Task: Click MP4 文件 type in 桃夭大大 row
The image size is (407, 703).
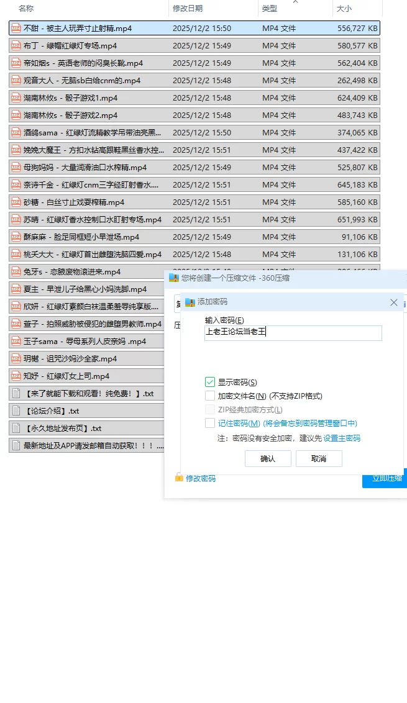Action: (279, 255)
